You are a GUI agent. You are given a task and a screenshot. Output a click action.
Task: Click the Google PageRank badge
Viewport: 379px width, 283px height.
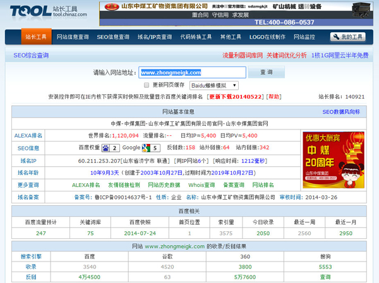click(151, 148)
